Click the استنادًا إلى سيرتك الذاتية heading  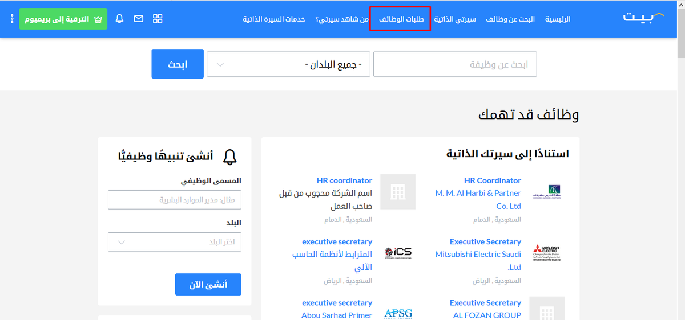pyautogui.click(x=508, y=154)
